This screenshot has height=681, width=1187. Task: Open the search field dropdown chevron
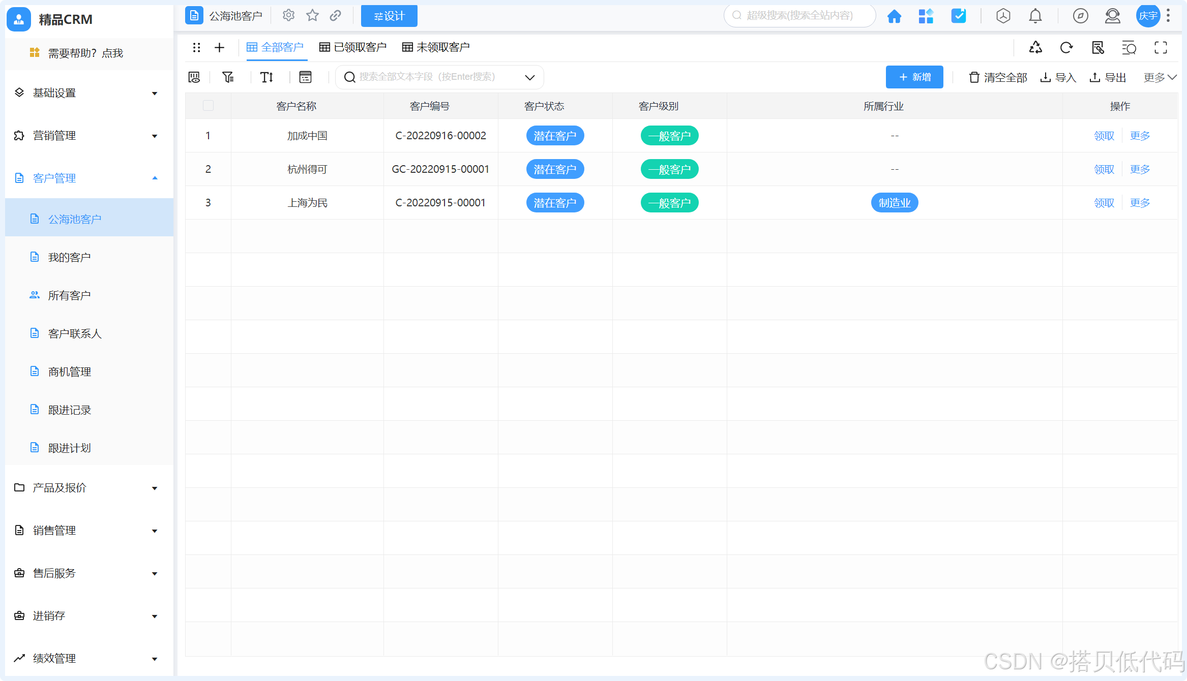coord(529,77)
